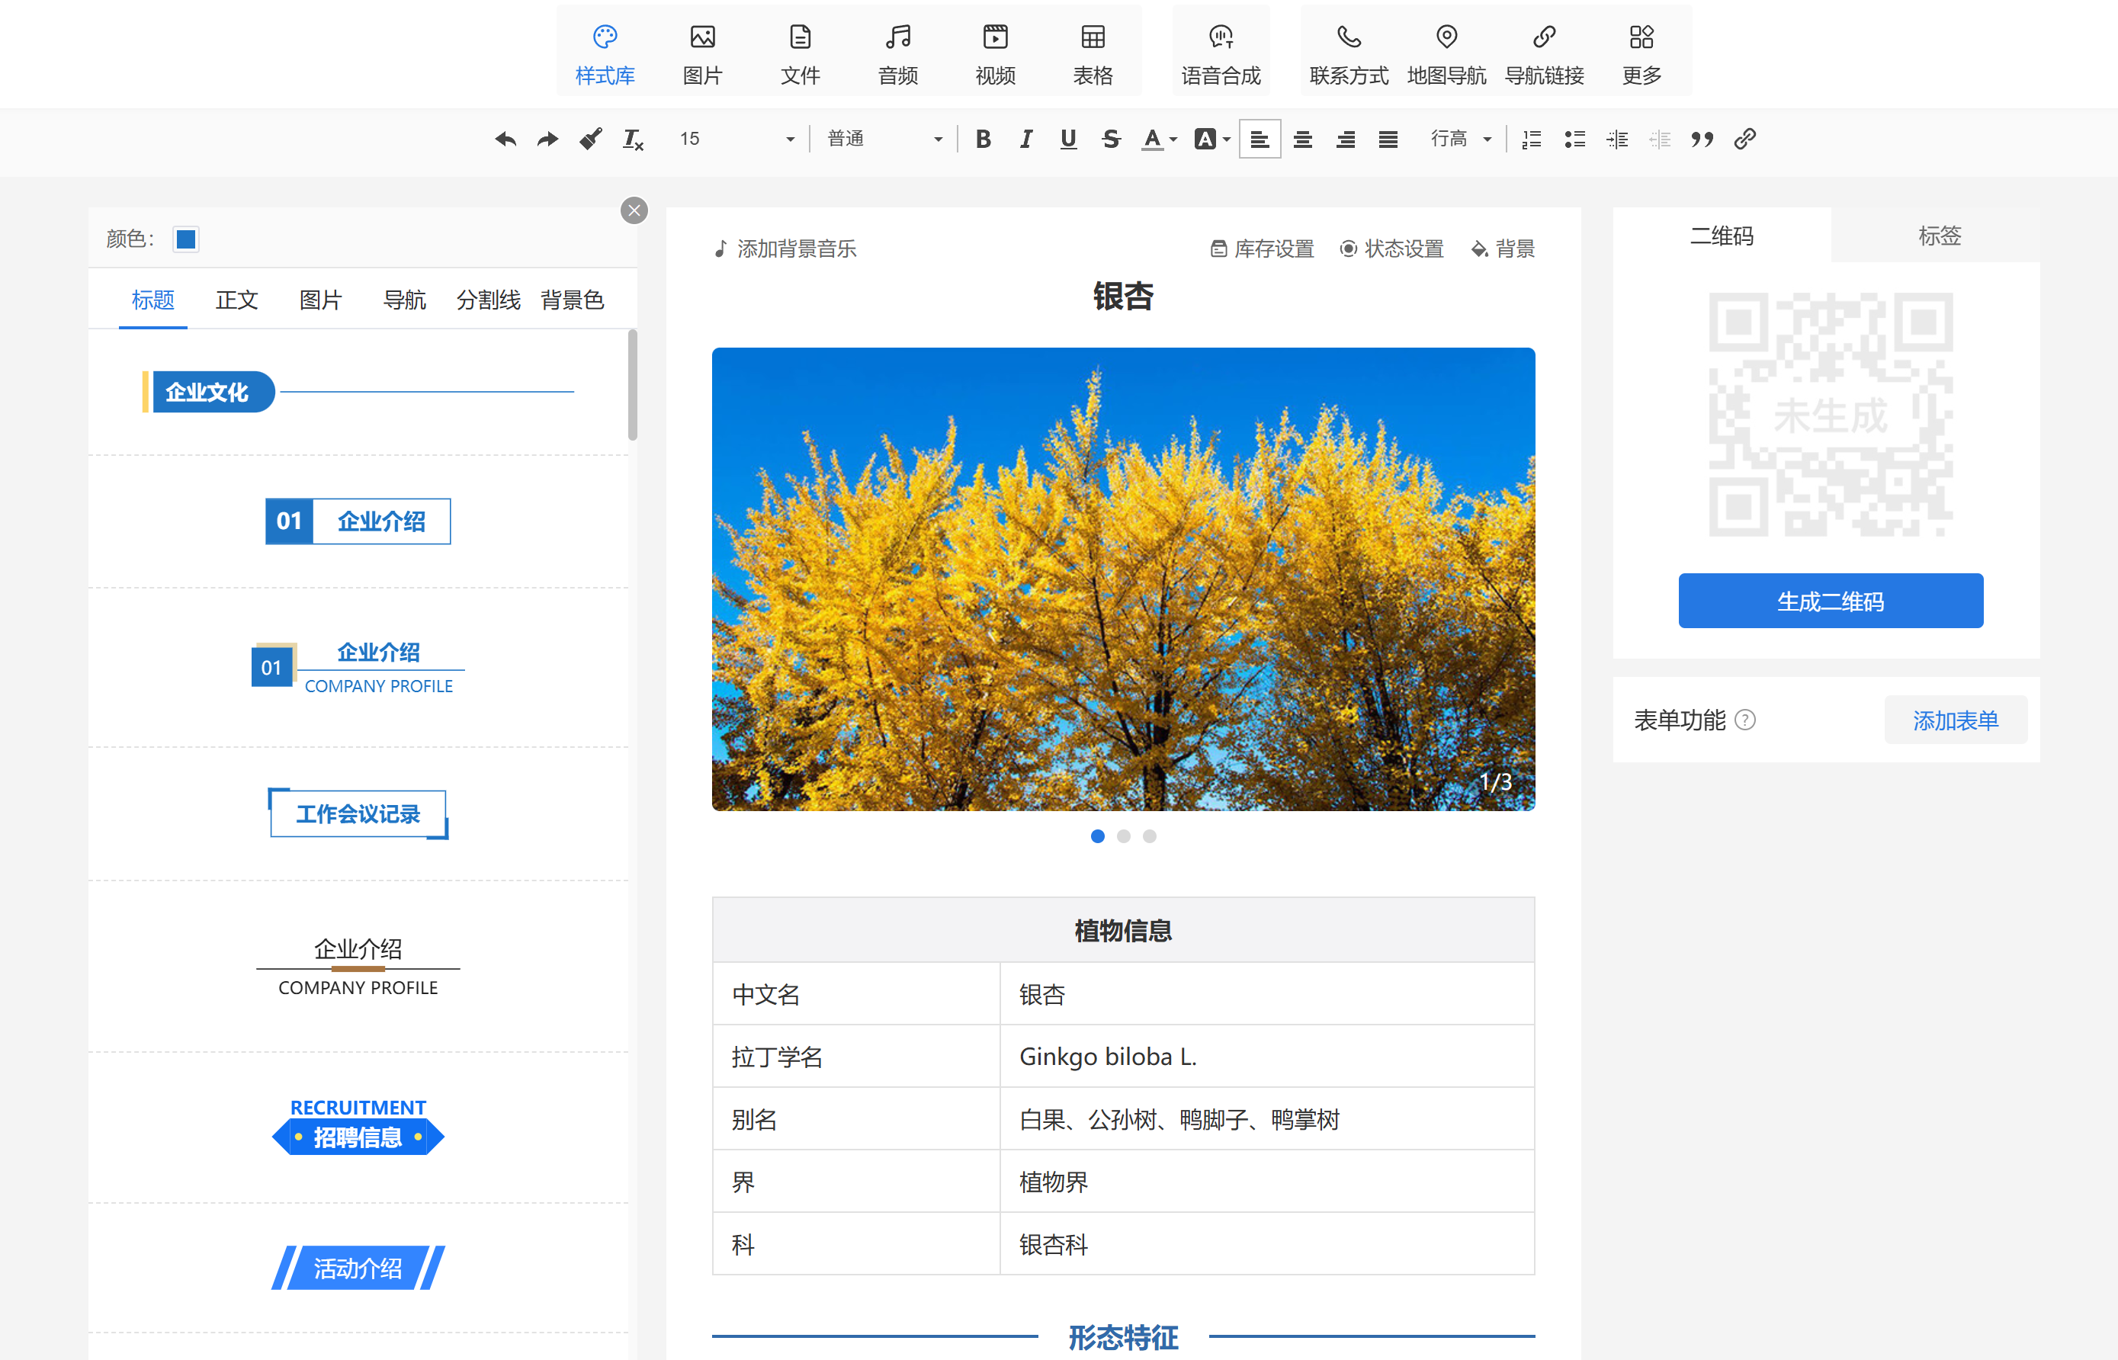Open the 地图导航 map navigation tool

pyautogui.click(x=1446, y=53)
